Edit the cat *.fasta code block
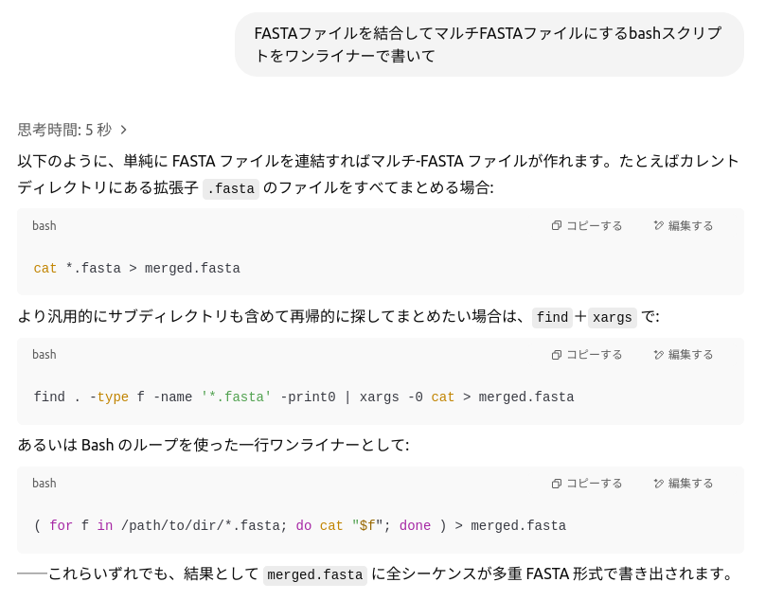The image size is (765, 600). coord(684,226)
